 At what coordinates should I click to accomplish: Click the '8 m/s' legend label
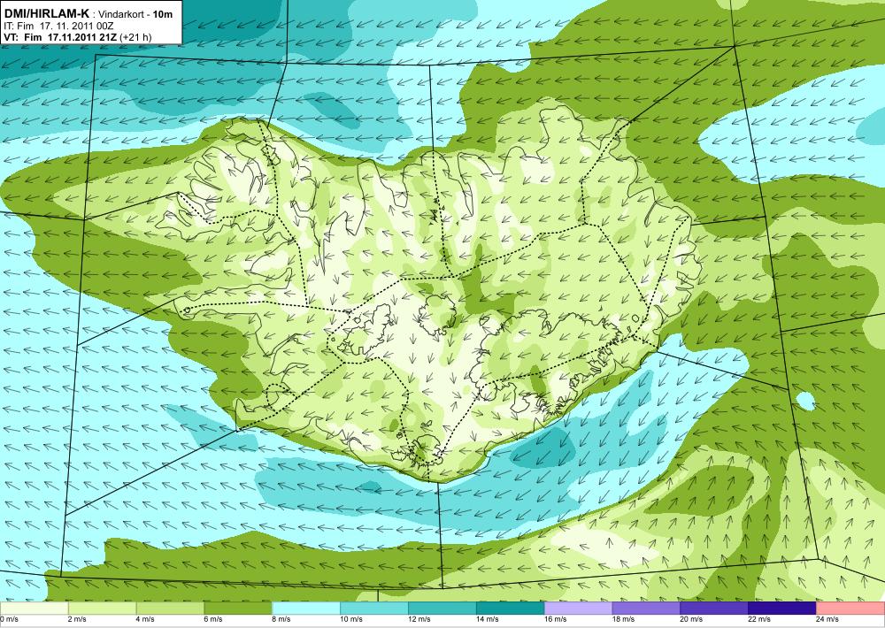point(281,619)
